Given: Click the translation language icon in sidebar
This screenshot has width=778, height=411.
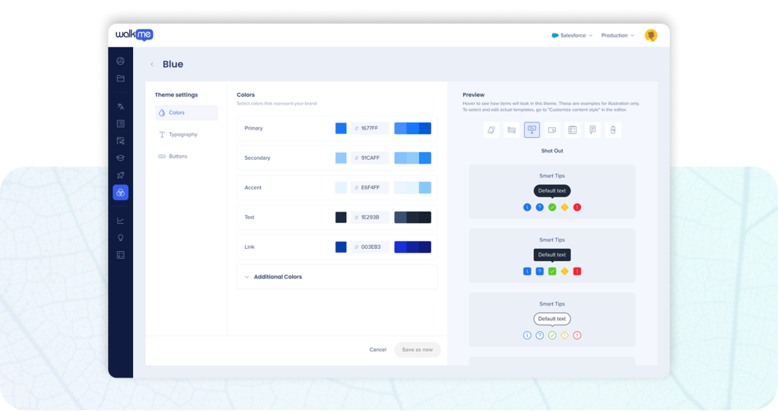Looking at the screenshot, I should [x=120, y=107].
